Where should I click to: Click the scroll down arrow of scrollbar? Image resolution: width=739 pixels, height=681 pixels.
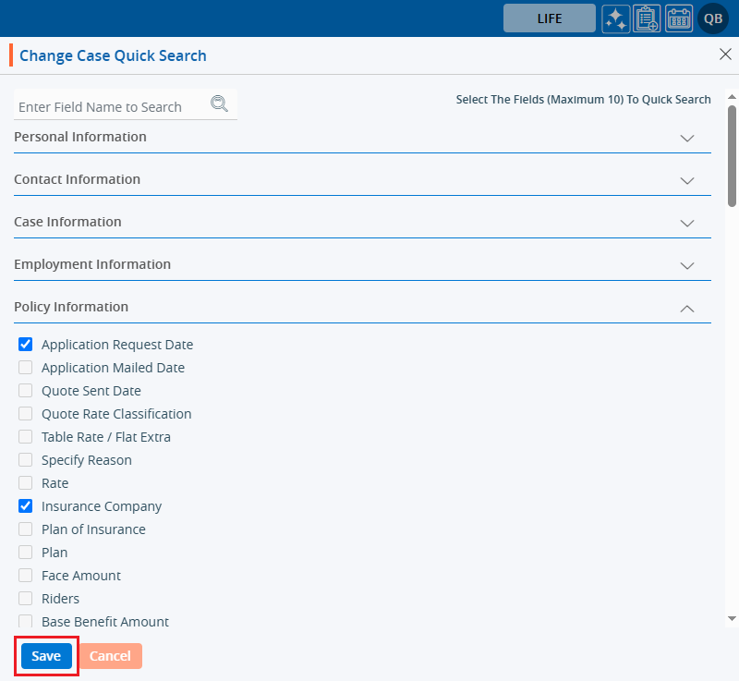732,618
